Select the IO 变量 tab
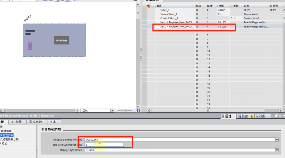This screenshot has height=158, width=285. pos(16,122)
